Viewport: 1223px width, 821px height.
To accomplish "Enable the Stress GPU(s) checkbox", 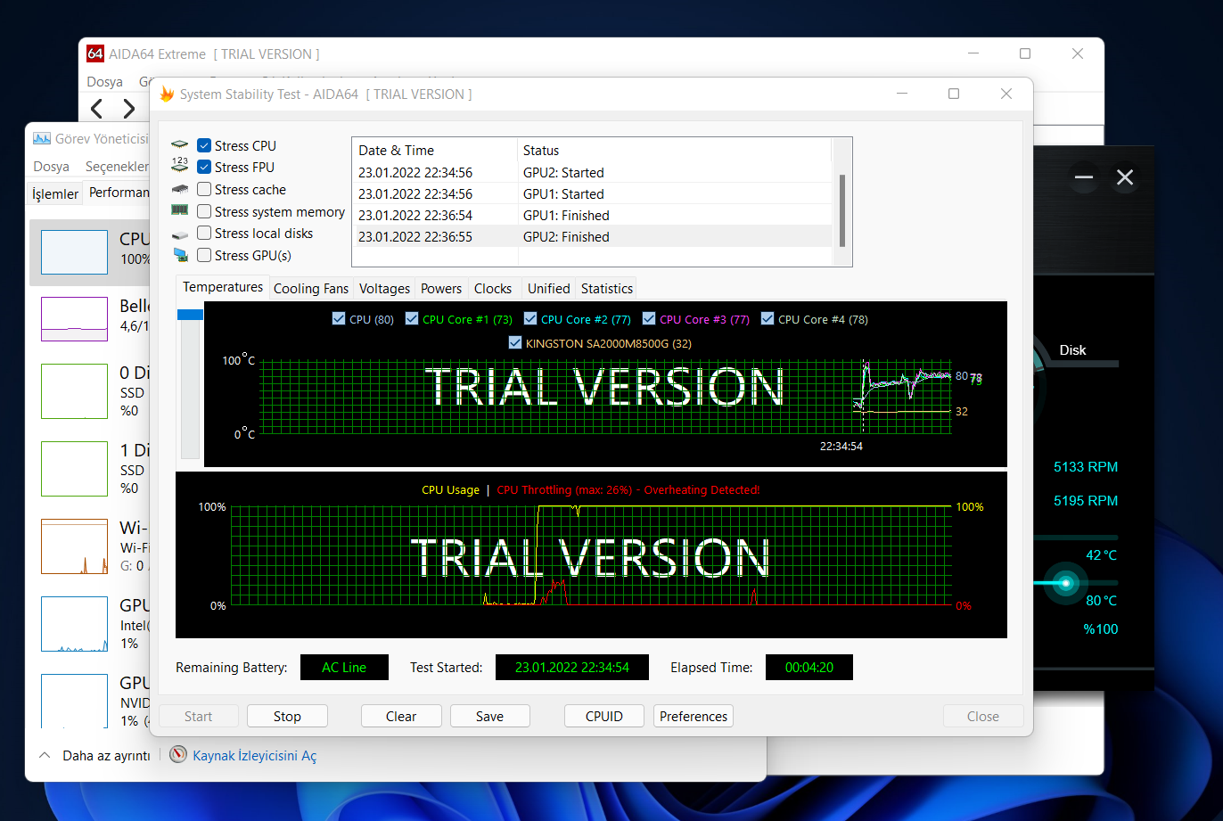I will click(x=204, y=255).
